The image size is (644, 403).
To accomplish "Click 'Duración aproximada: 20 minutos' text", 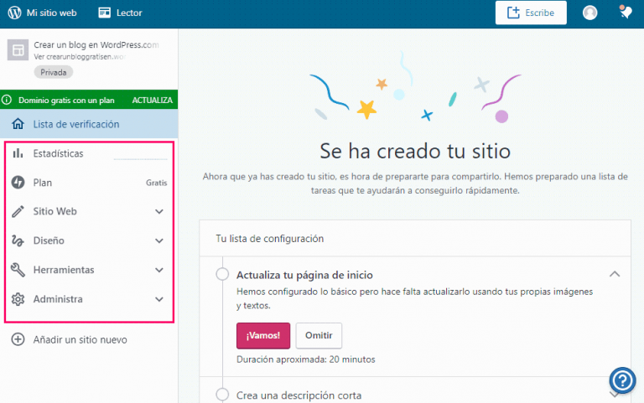I will pyautogui.click(x=305, y=359).
